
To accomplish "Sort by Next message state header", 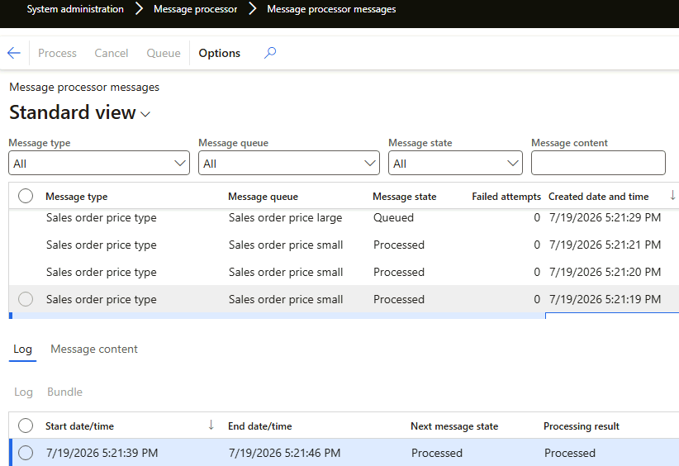I will click(454, 426).
